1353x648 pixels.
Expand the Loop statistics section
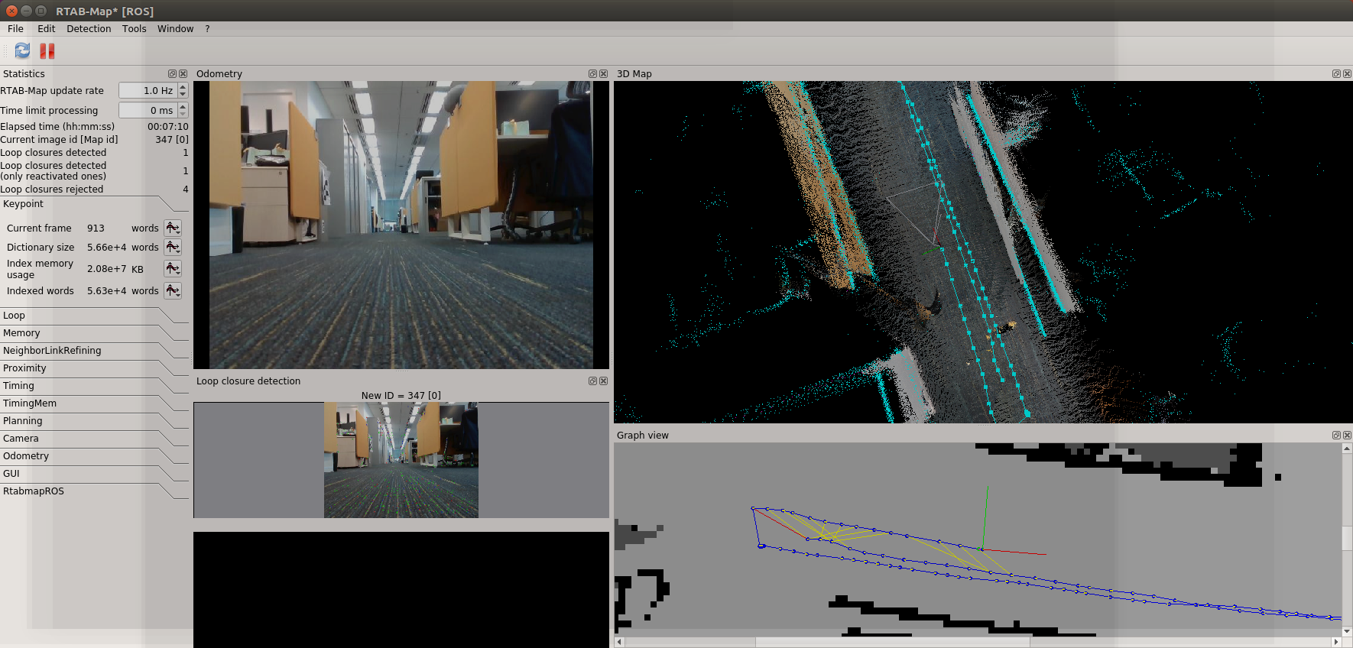pyautogui.click(x=14, y=316)
